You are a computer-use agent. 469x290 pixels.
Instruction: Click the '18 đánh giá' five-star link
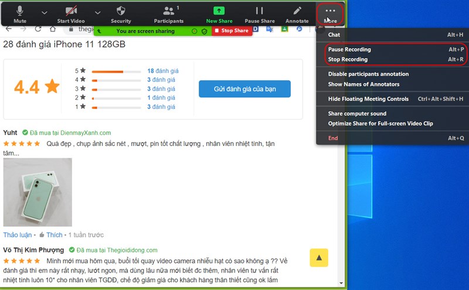[163, 71]
